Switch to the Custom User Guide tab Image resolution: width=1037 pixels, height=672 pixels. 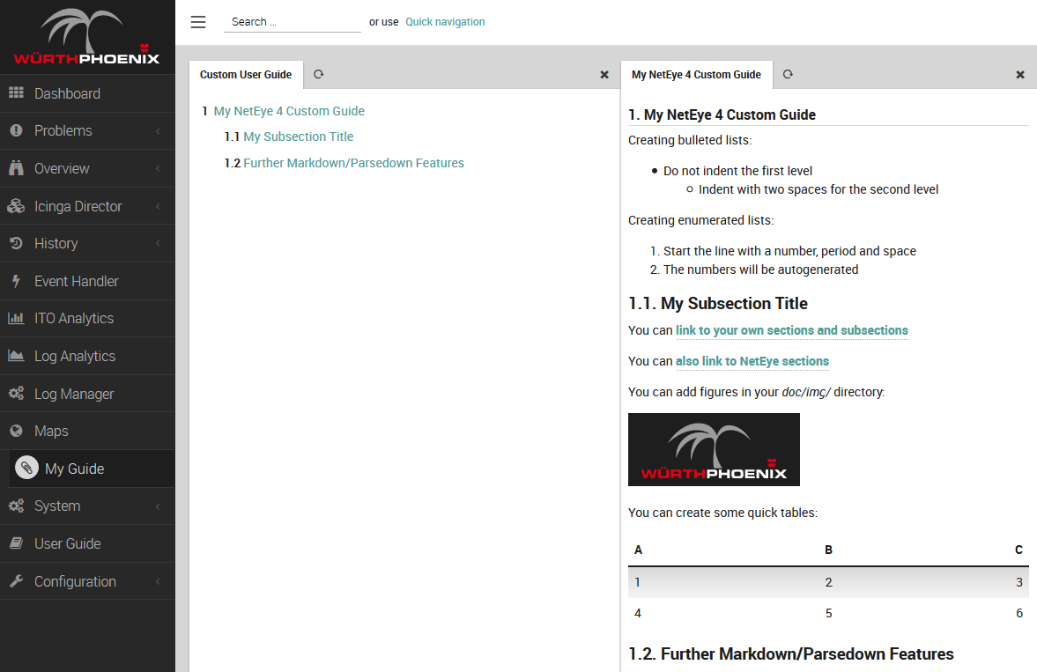[x=247, y=75]
